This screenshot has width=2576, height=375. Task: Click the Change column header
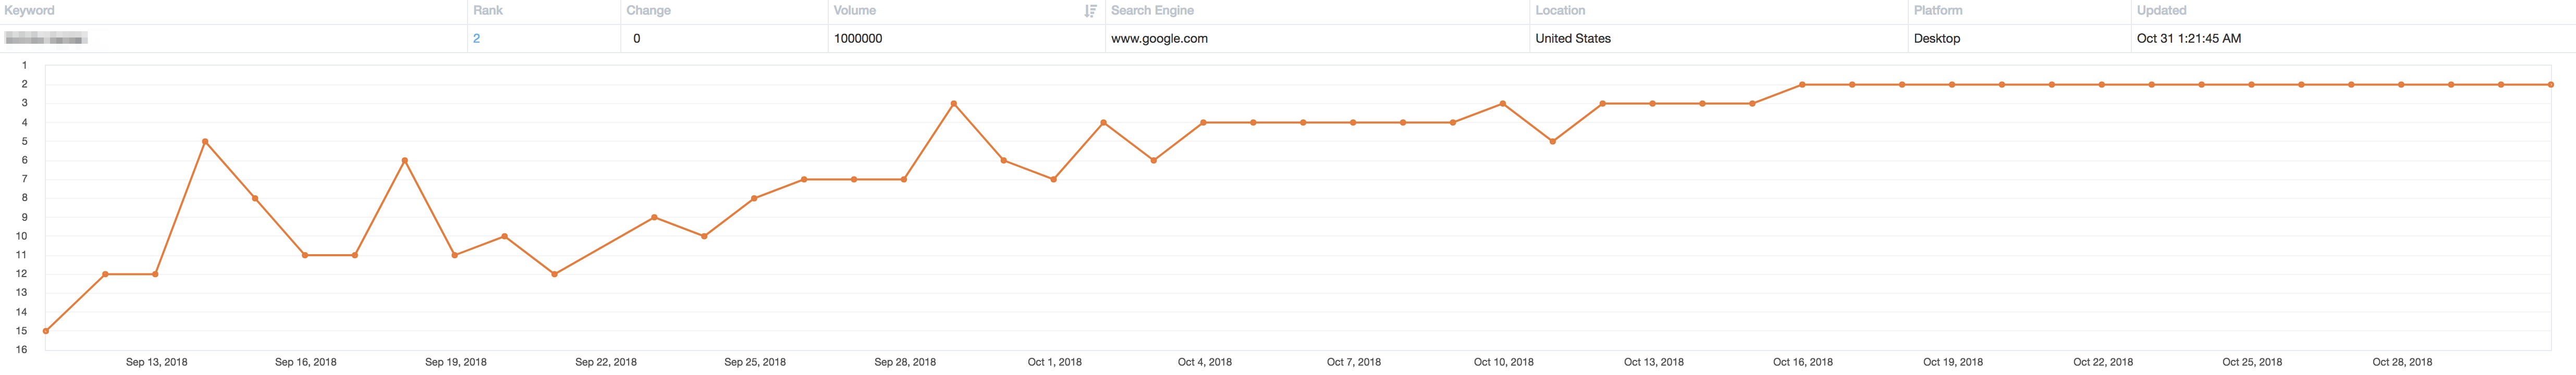pos(648,10)
